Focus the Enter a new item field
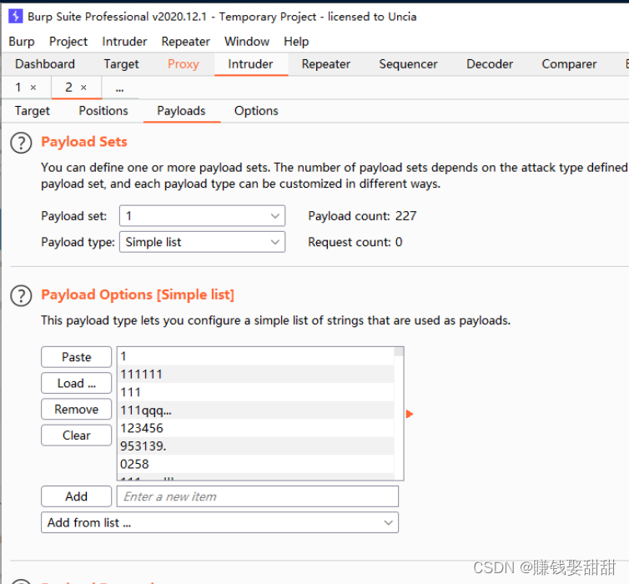Screen dimensions: 629x584 tap(258, 496)
